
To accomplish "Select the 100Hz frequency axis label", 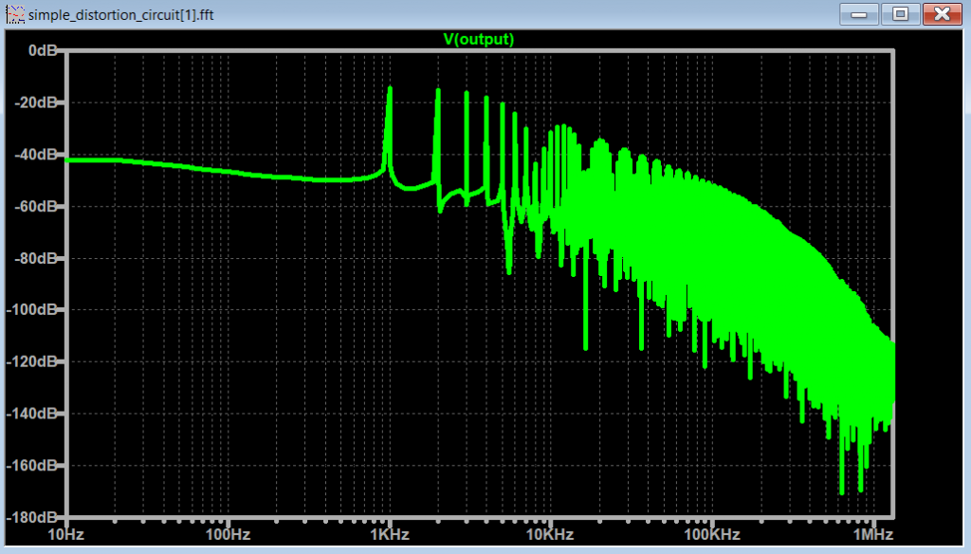I will point(228,536).
